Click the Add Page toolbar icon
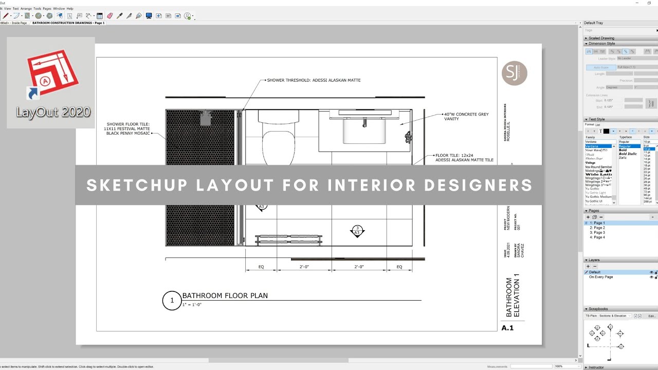The width and height of the screenshot is (658, 370). [159, 16]
